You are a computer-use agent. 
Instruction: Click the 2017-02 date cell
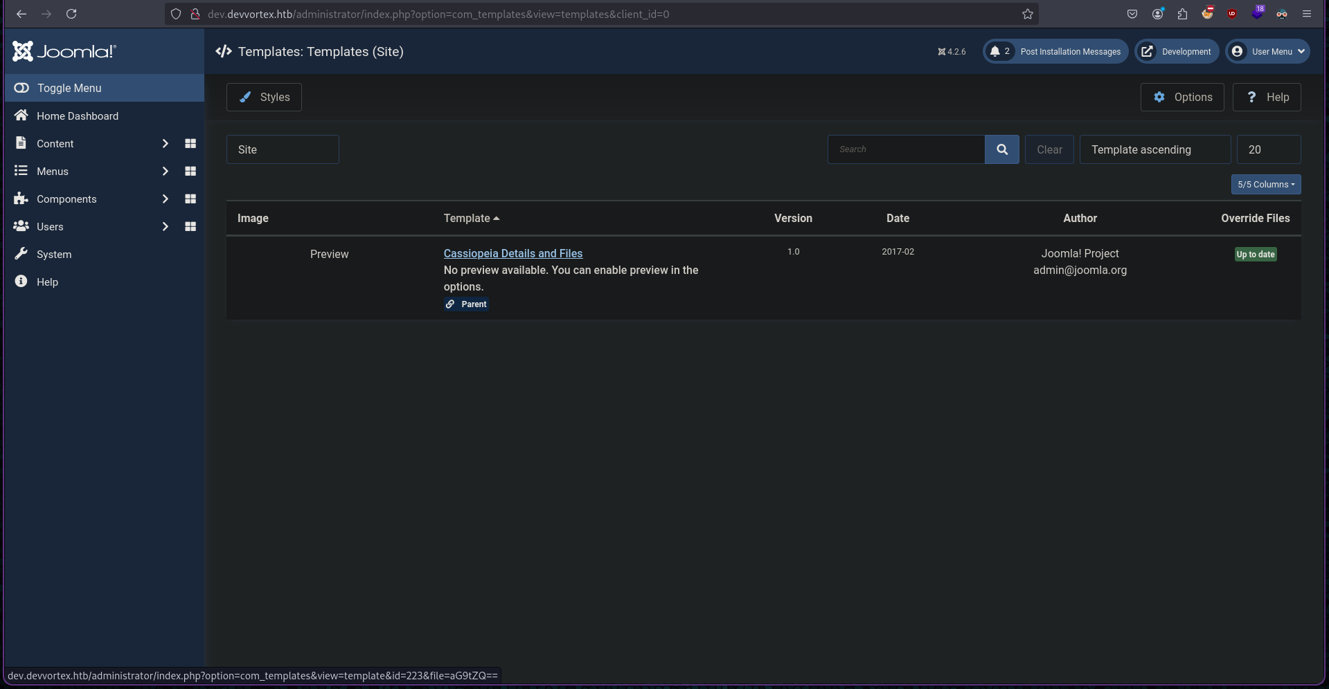[898, 252]
